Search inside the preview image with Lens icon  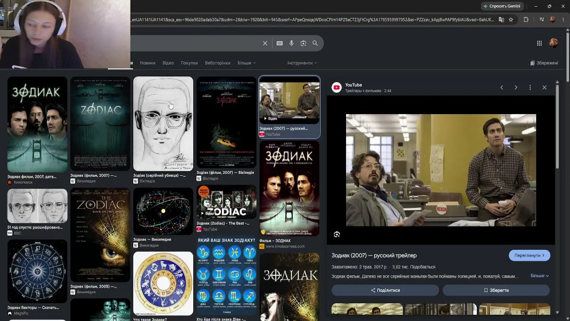coord(337,235)
